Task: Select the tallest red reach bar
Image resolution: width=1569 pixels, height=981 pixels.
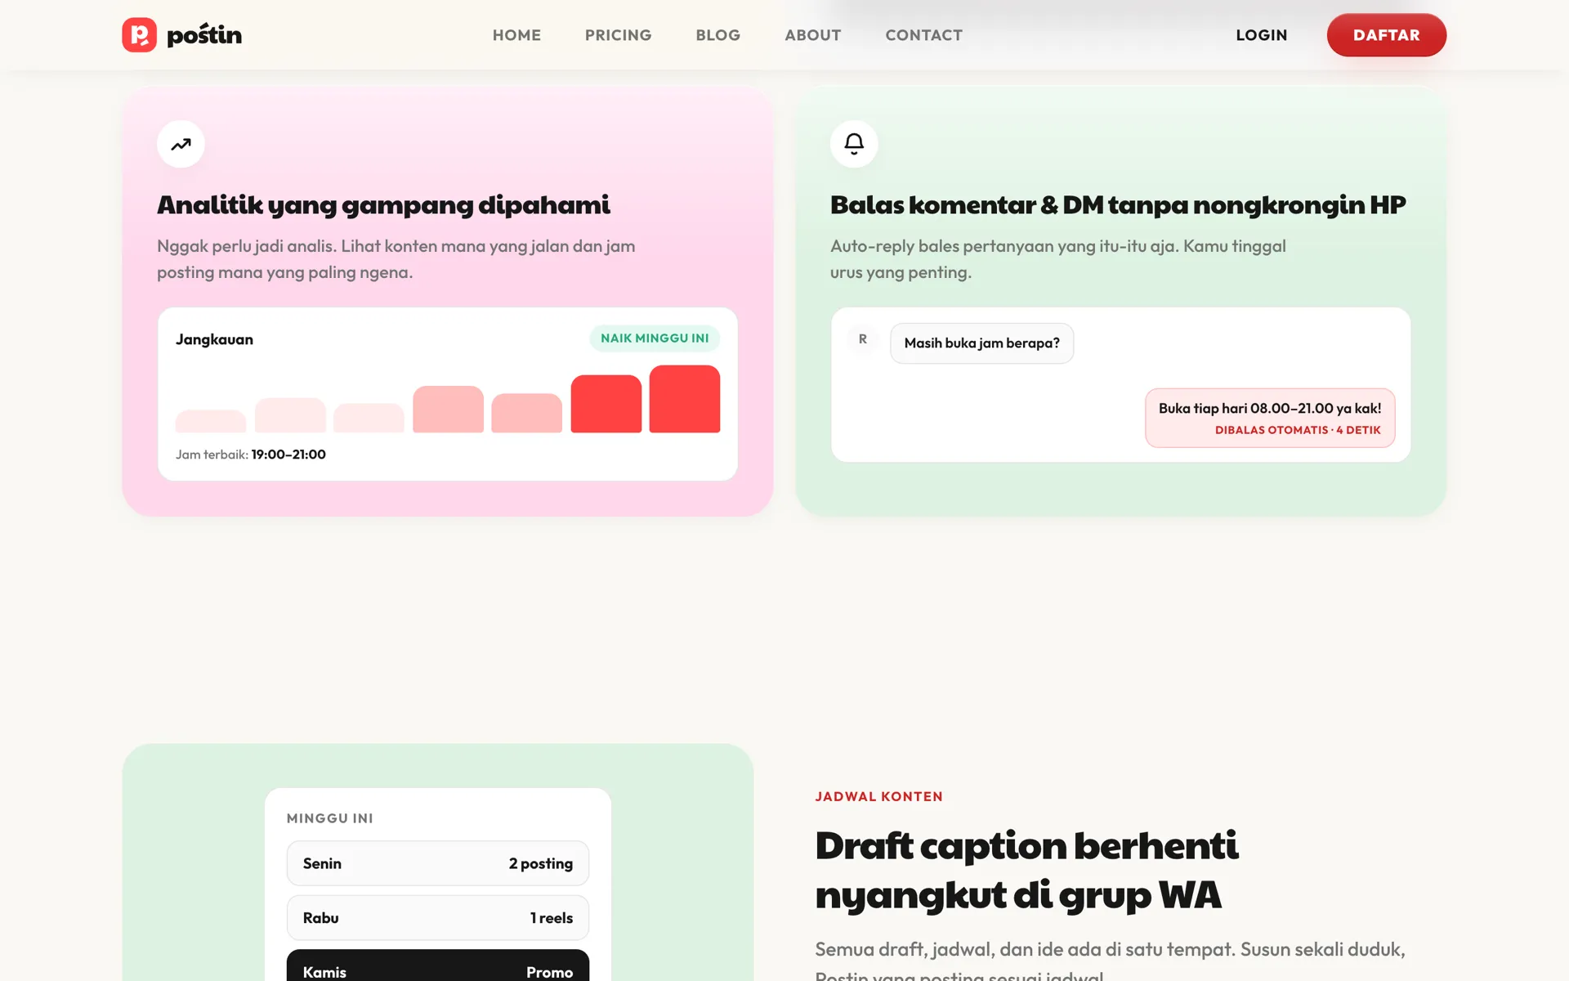Action: (x=685, y=399)
